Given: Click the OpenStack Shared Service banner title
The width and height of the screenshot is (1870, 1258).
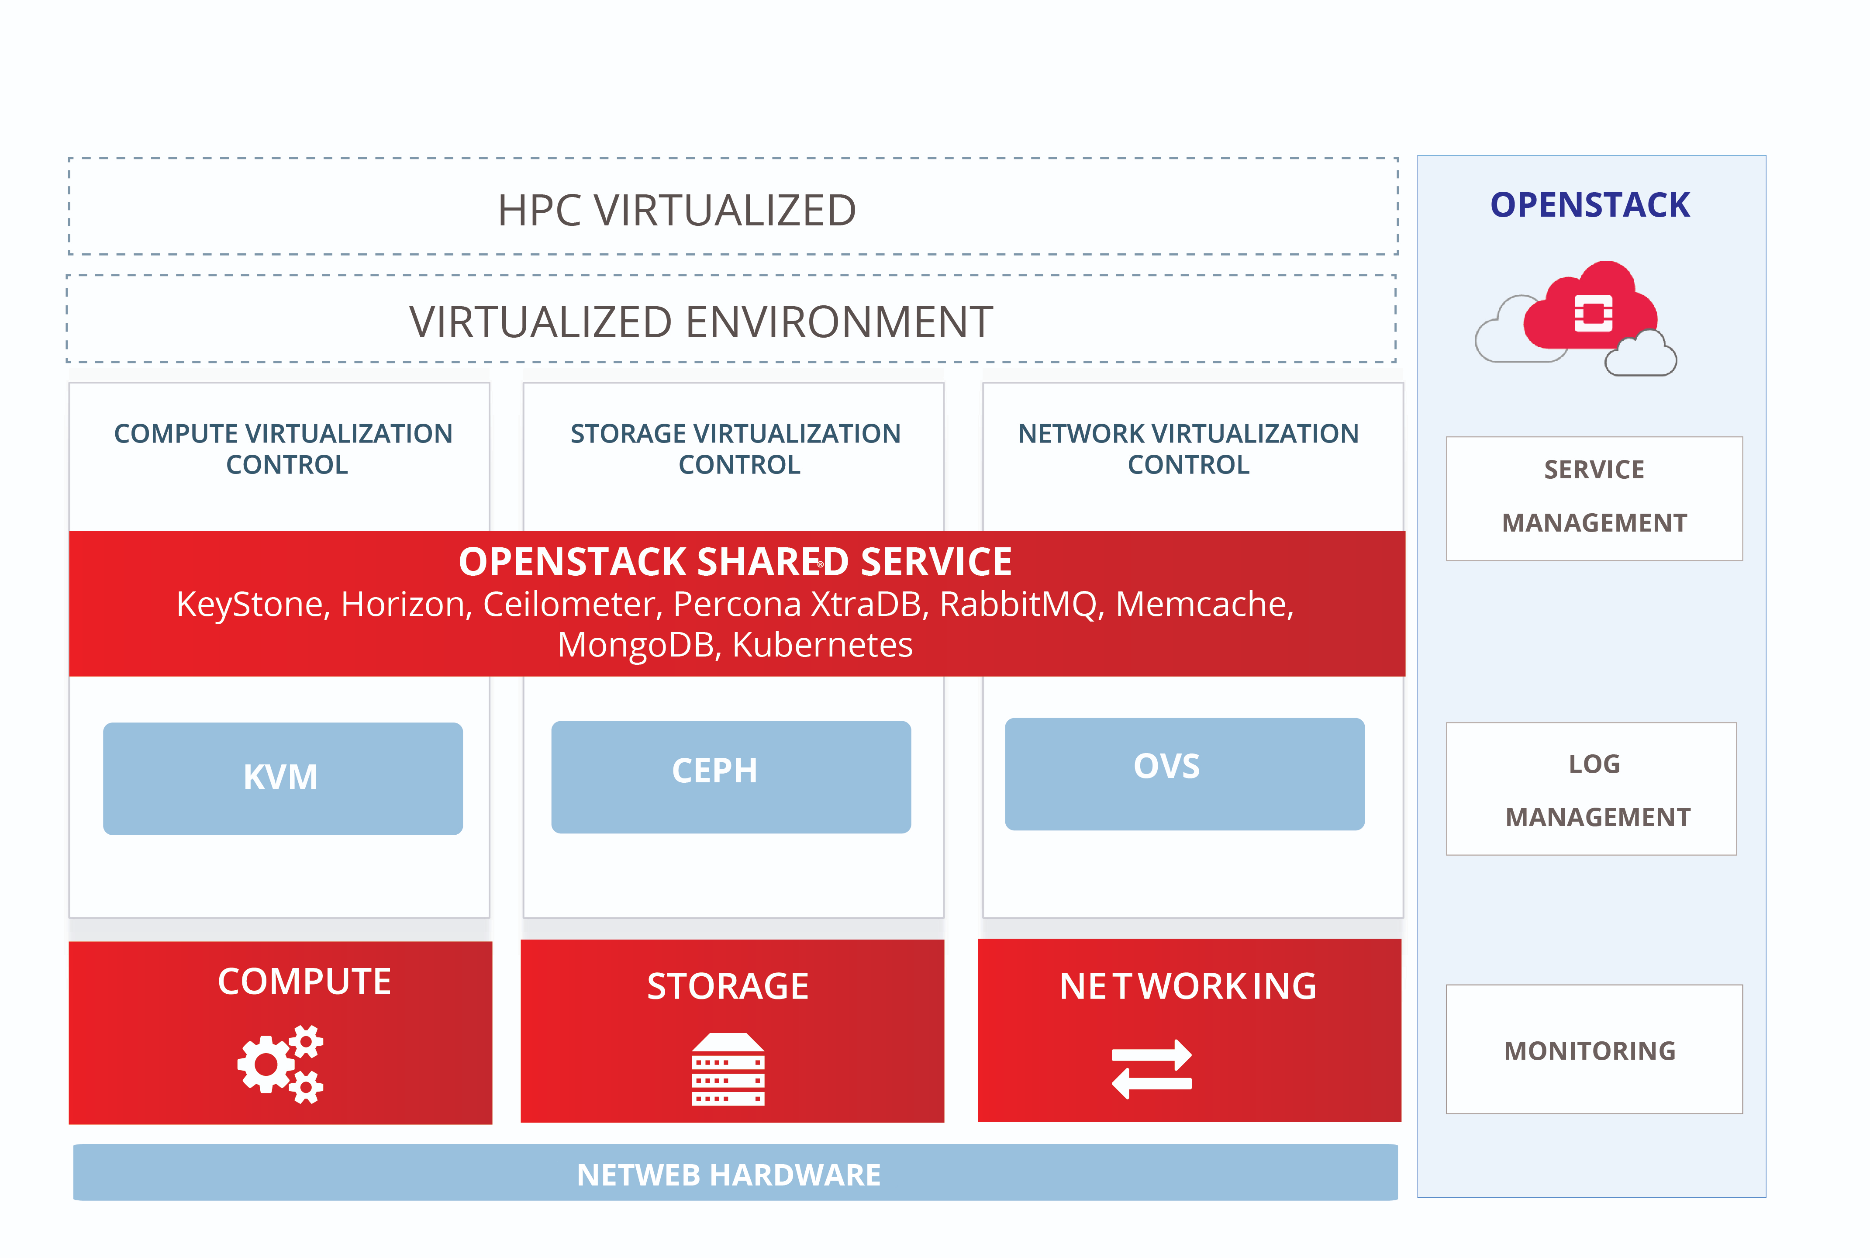Looking at the screenshot, I should [735, 562].
